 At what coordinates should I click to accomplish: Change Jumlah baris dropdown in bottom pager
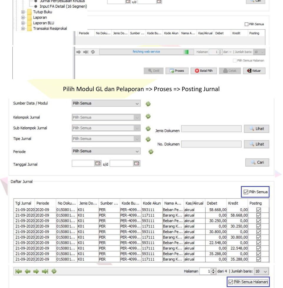pos(262,271)
